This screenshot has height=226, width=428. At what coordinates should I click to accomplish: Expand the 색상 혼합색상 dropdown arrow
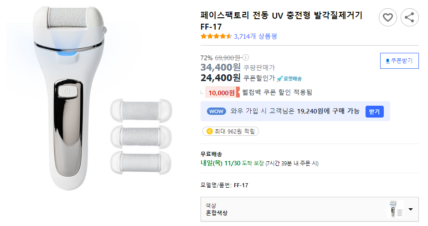411,210
